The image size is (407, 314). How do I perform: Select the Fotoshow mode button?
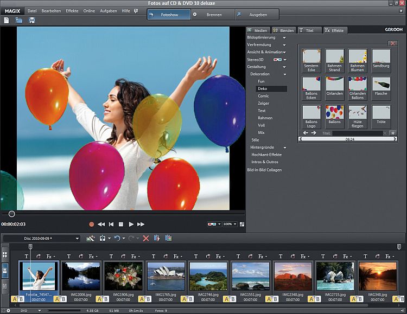tap(168, 14)
